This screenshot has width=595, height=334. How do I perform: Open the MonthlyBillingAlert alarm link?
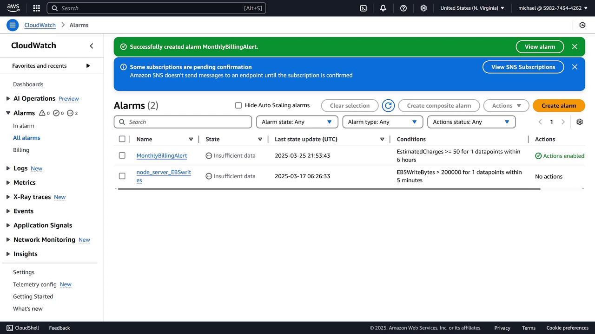162,156
